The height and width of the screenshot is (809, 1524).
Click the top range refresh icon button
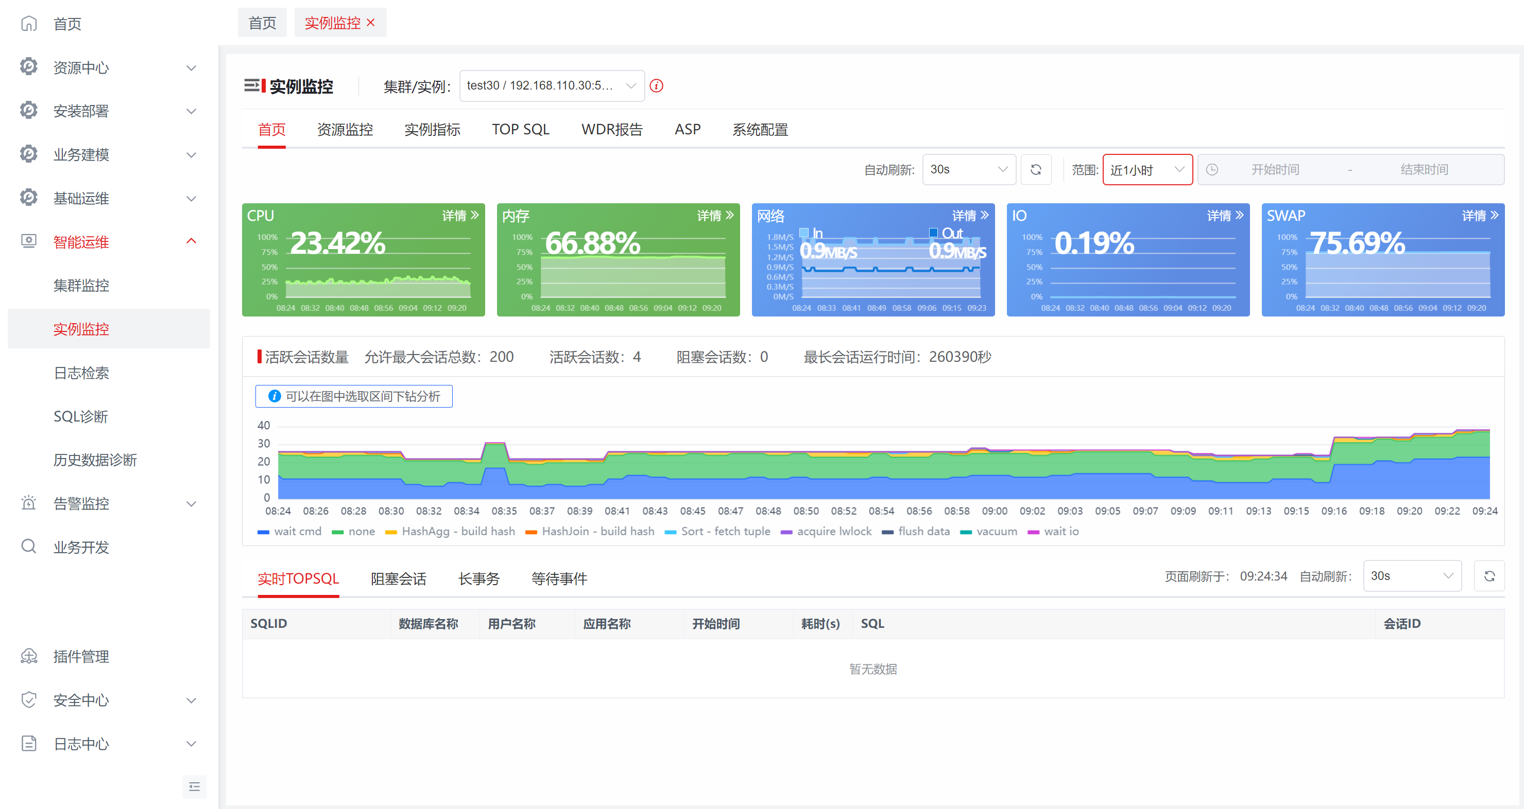click(x=1035, y=170)
